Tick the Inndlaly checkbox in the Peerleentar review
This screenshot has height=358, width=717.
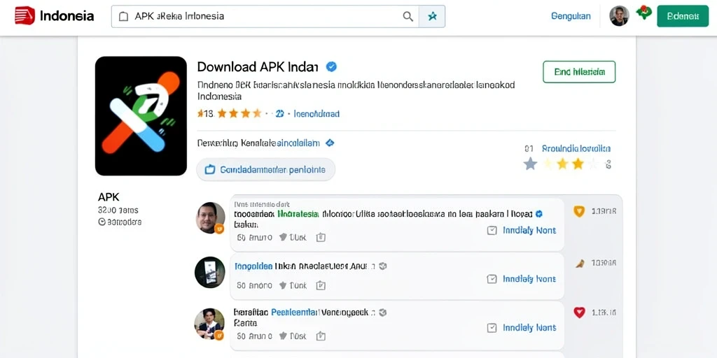point(492,328)
